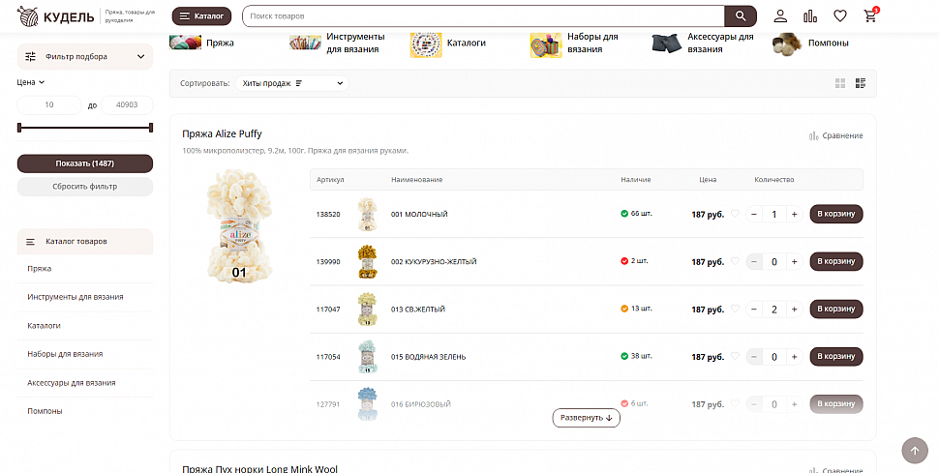Focus the maximum price field 40903
The width and height of the screenshot is (939, 473).
[x=127, y=104]
